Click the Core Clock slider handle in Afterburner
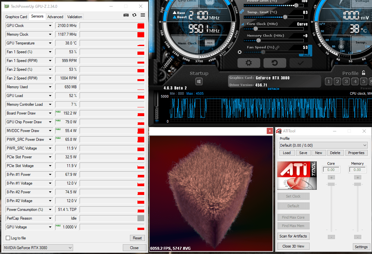The height and width of the screenshot is (254, 372). pos(255,29)
